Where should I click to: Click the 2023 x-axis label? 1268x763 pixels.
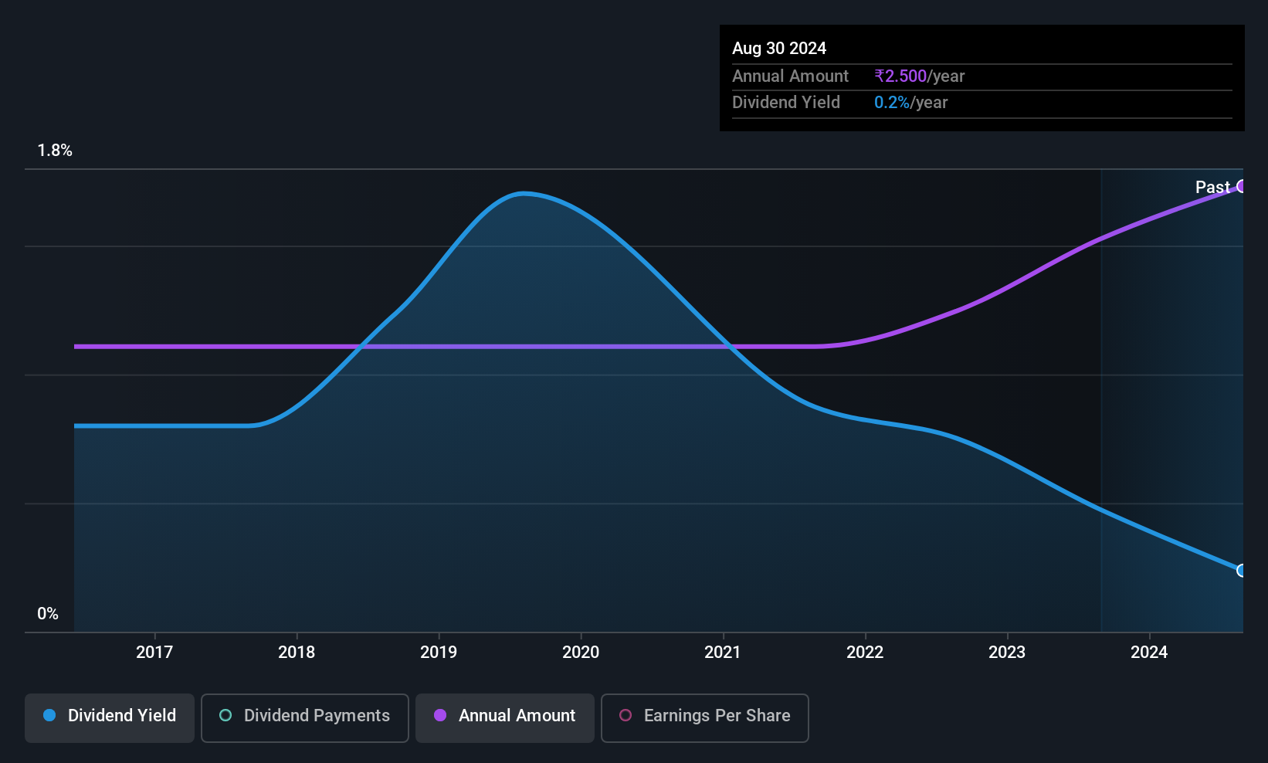point(1007,653)
